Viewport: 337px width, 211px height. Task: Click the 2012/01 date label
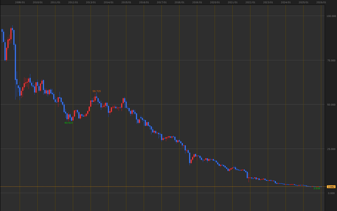[73, 2]
